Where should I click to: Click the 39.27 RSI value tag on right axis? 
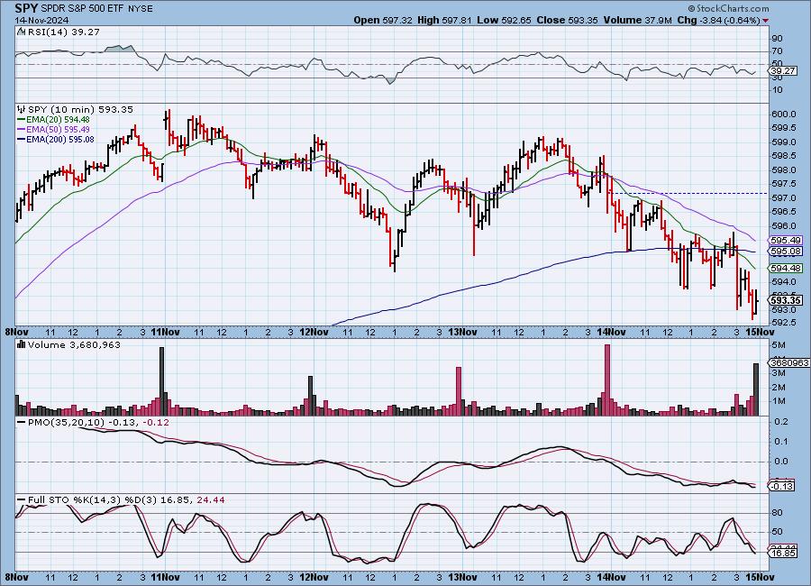click(x=783, y=70)
